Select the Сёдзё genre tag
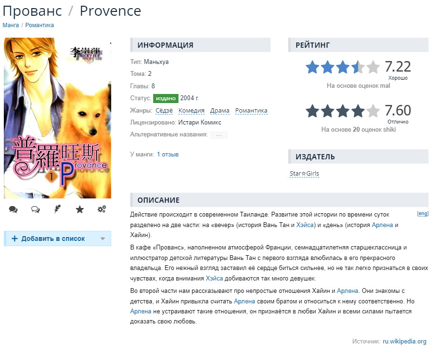The image size is (440, 353). click(x=163, y=111)
